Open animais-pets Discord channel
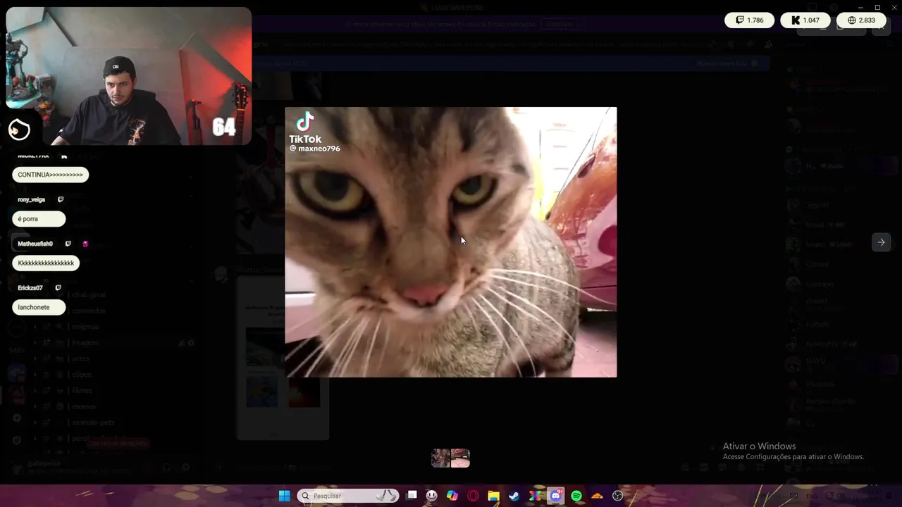The image size is (902, 507). pos(93,423)
